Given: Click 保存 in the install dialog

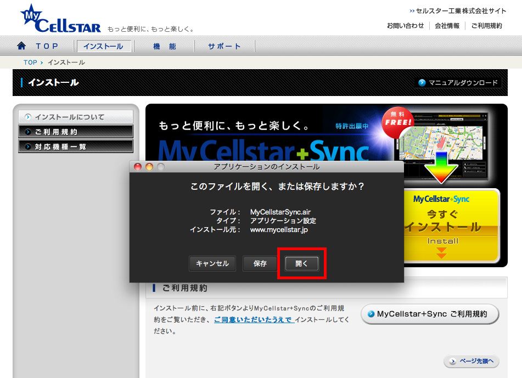Looking at the screenshot, I should 260,263.
